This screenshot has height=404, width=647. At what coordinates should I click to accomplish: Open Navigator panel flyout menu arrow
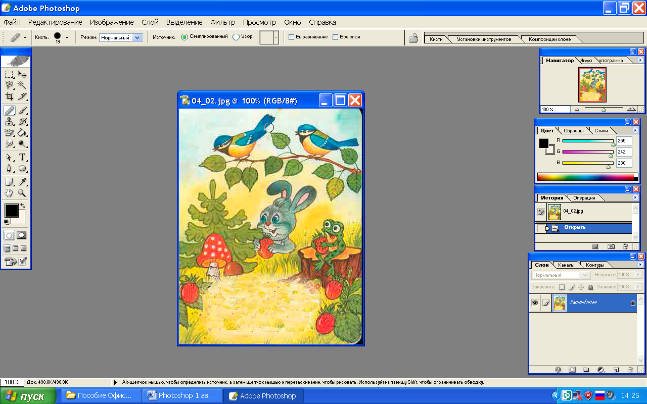[x=640, y=60]
